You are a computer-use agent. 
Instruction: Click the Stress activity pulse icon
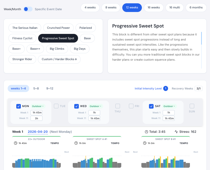176,132
